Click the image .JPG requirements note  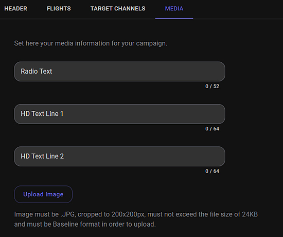tap(136, 219)
